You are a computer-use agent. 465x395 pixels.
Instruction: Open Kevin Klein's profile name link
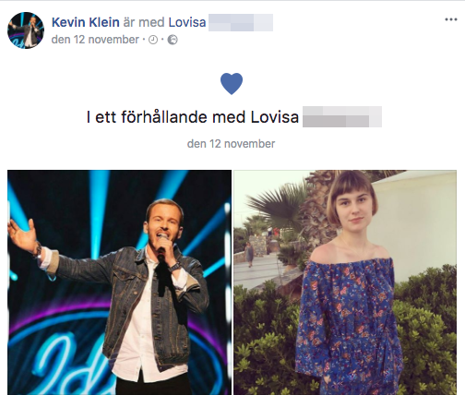pyautogui.click(x=86, y=22)
